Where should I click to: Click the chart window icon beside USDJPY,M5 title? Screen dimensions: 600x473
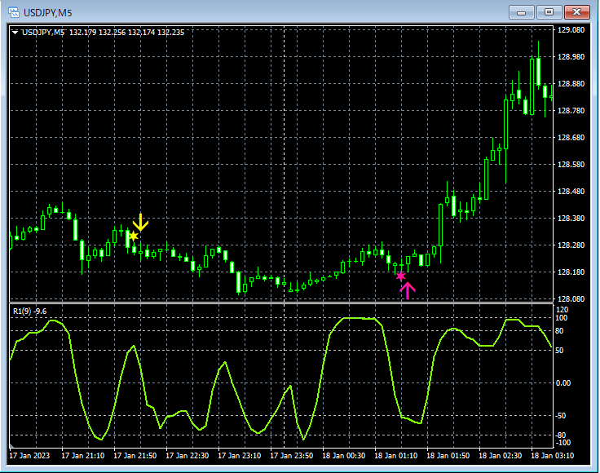pos(14,12)
